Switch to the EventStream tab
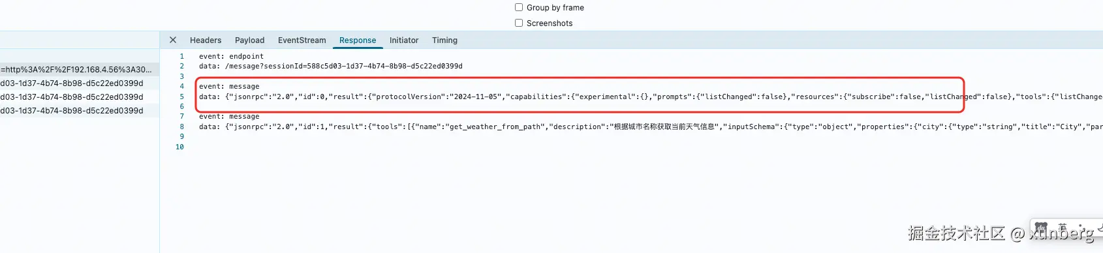The height and width of the screenshot is (253, 1103). pos(302,40)
